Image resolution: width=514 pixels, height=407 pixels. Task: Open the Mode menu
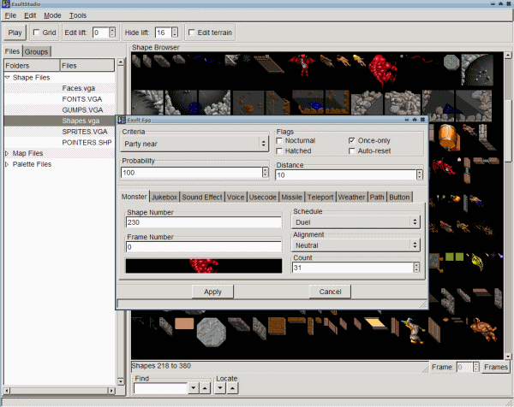point(52,15)
